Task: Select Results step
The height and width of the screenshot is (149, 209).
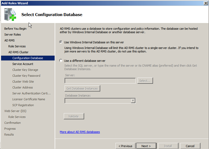Action: [x=9, y=135]
